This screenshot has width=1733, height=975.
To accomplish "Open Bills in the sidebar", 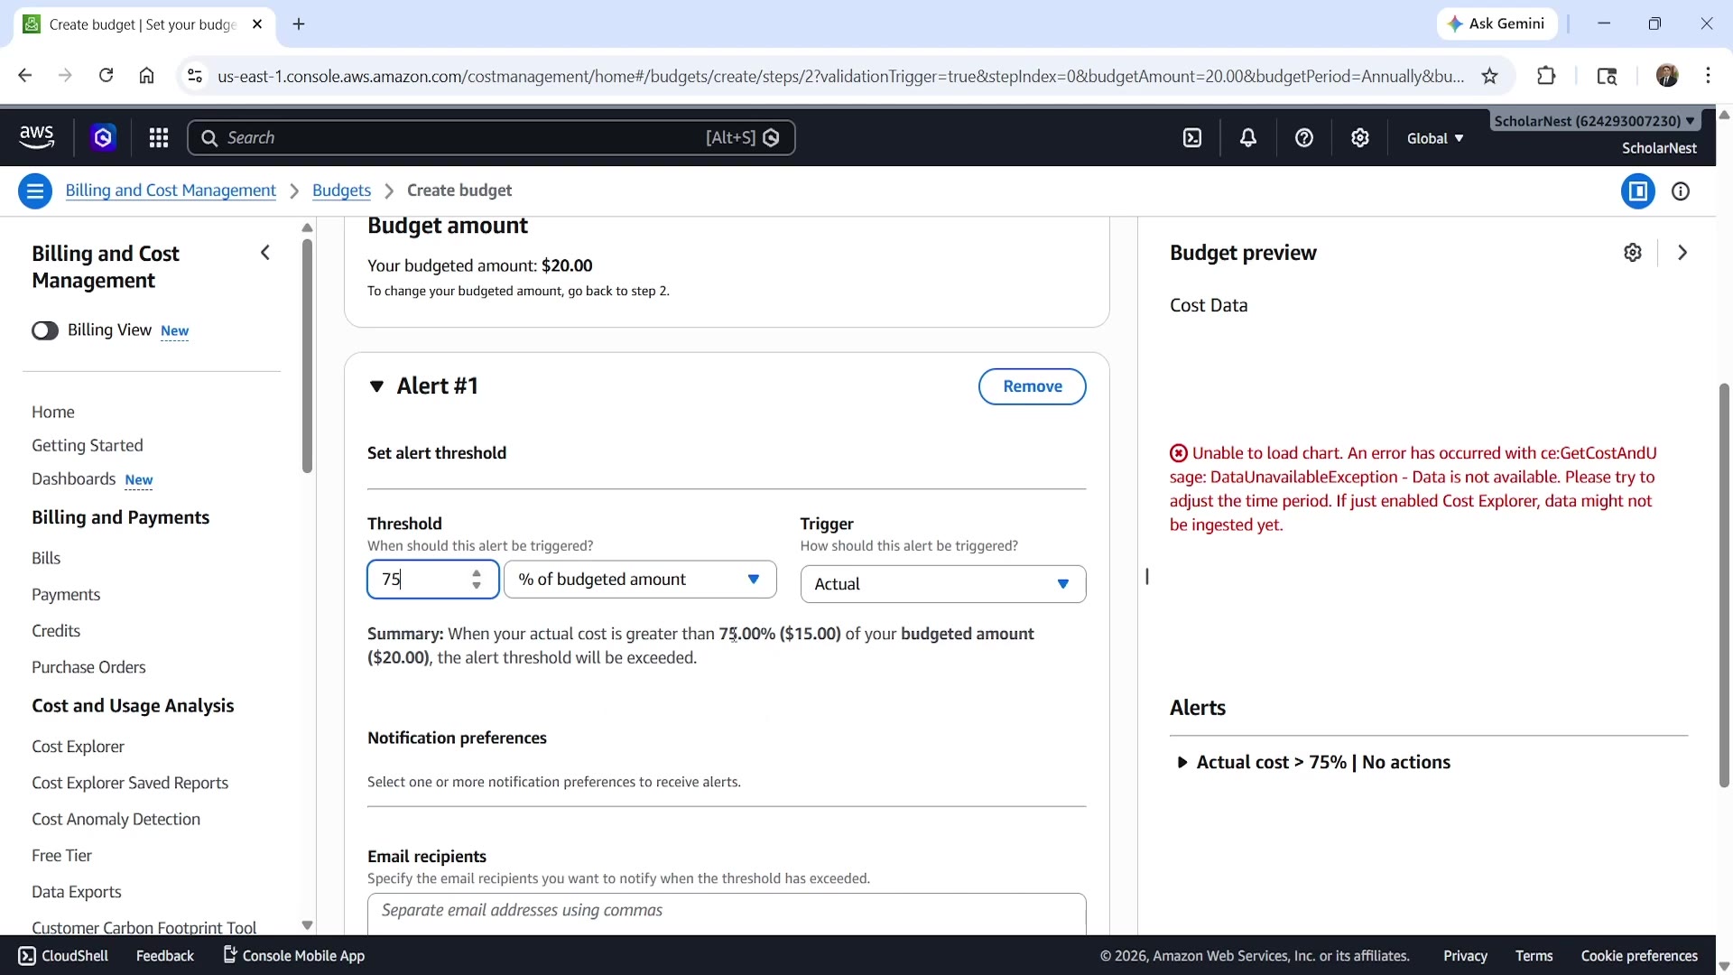I will (46, 558).
